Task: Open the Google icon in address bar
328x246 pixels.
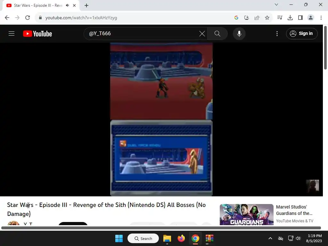Action: (x=236, y=18)
